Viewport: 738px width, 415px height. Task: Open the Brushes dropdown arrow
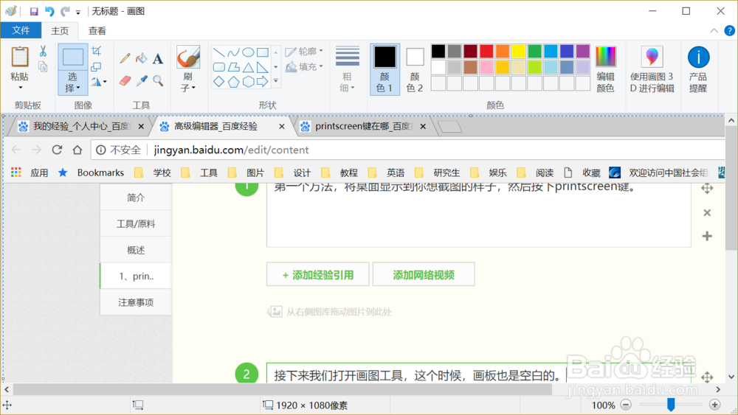click(x=193, y=88)
